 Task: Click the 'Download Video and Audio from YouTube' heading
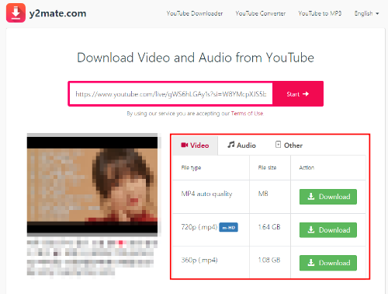[x=196, y=58]
